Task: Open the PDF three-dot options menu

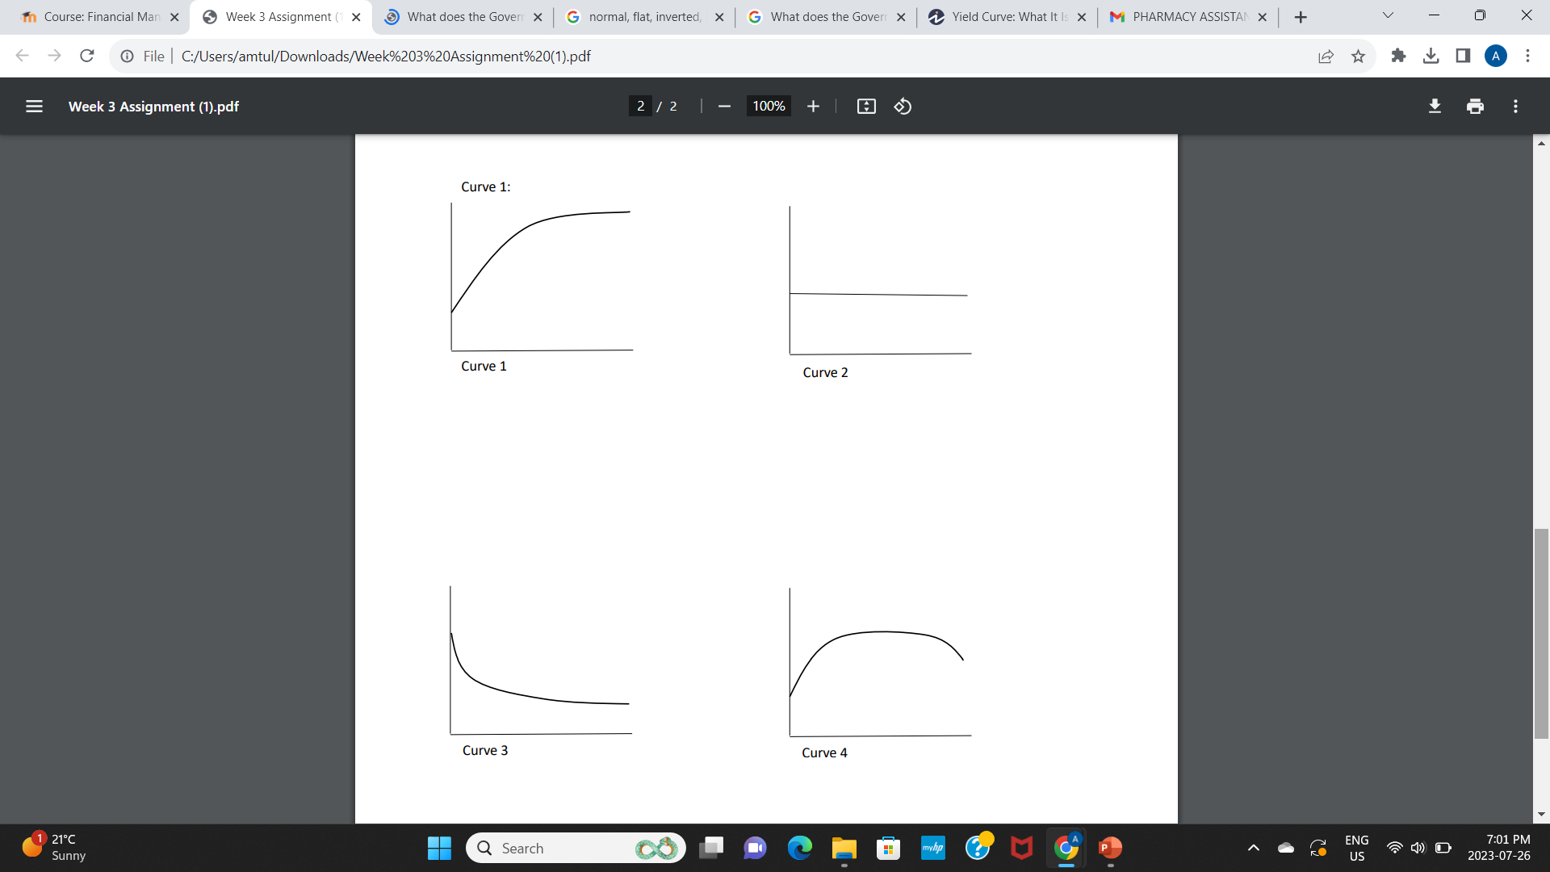Action: [x=1515, y=106]
